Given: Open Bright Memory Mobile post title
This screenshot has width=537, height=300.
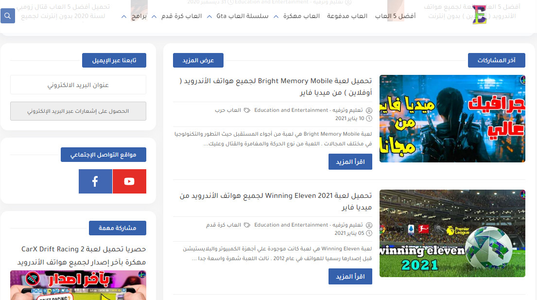Looking at the screenshot, I should click(x=276, y=87).
